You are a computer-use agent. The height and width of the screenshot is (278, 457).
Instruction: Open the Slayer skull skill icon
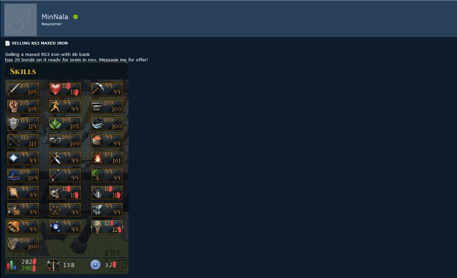[x=56, y=192]
